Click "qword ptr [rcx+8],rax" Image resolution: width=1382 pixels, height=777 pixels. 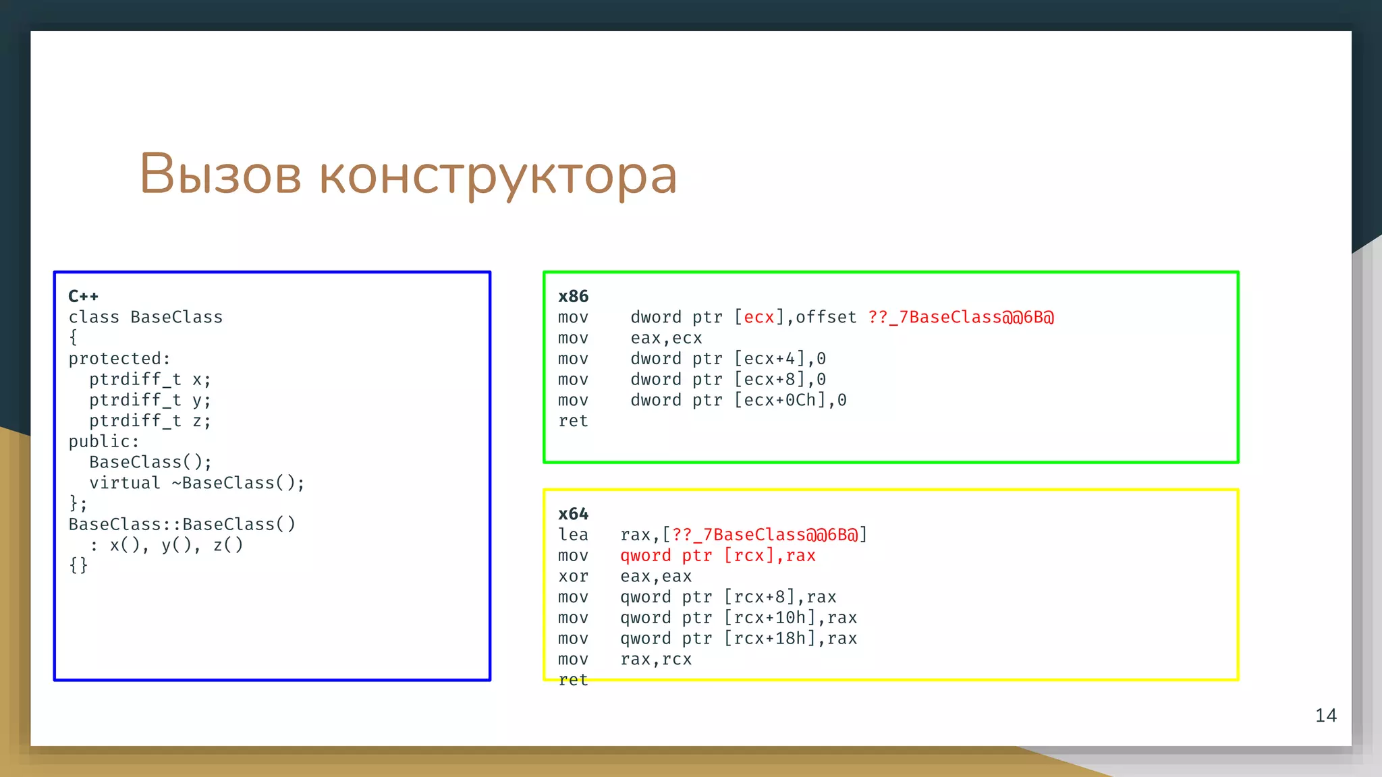(x=728, y=597)
